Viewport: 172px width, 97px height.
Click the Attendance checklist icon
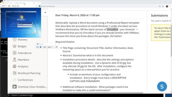pyautogui.click(x=15, y=53)
